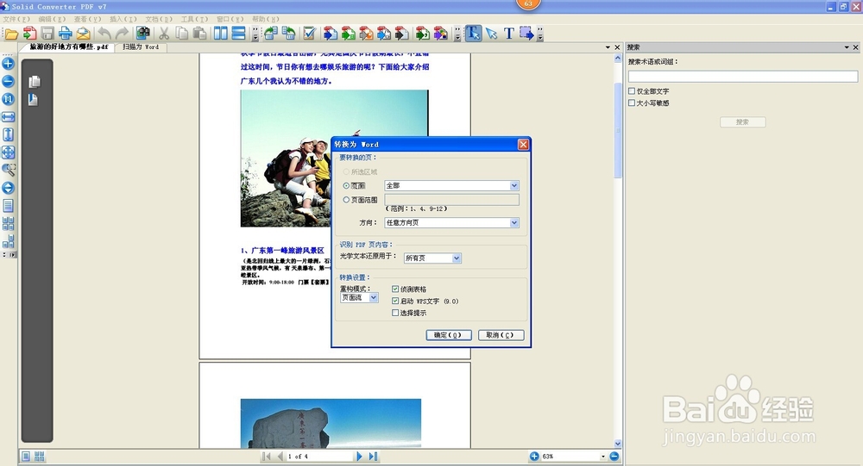Confirm with the 确定 button
Image resolution: width=863 pixels, height=466 pixels.
pyautogui.click(x=449, y=335)
